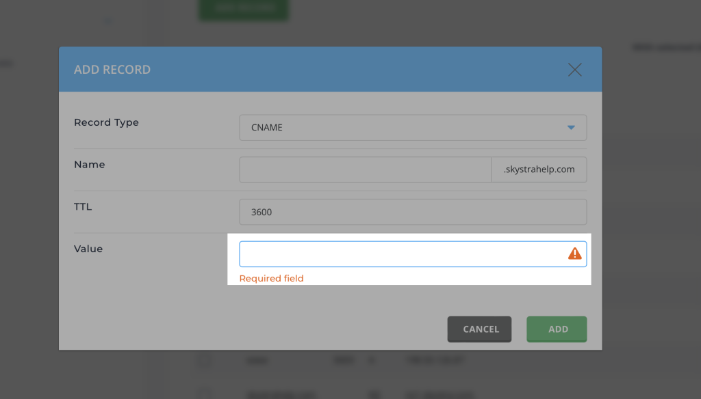
Task: Click the .skystrahelp.com domain suffix
Action: tap(539, 169)
